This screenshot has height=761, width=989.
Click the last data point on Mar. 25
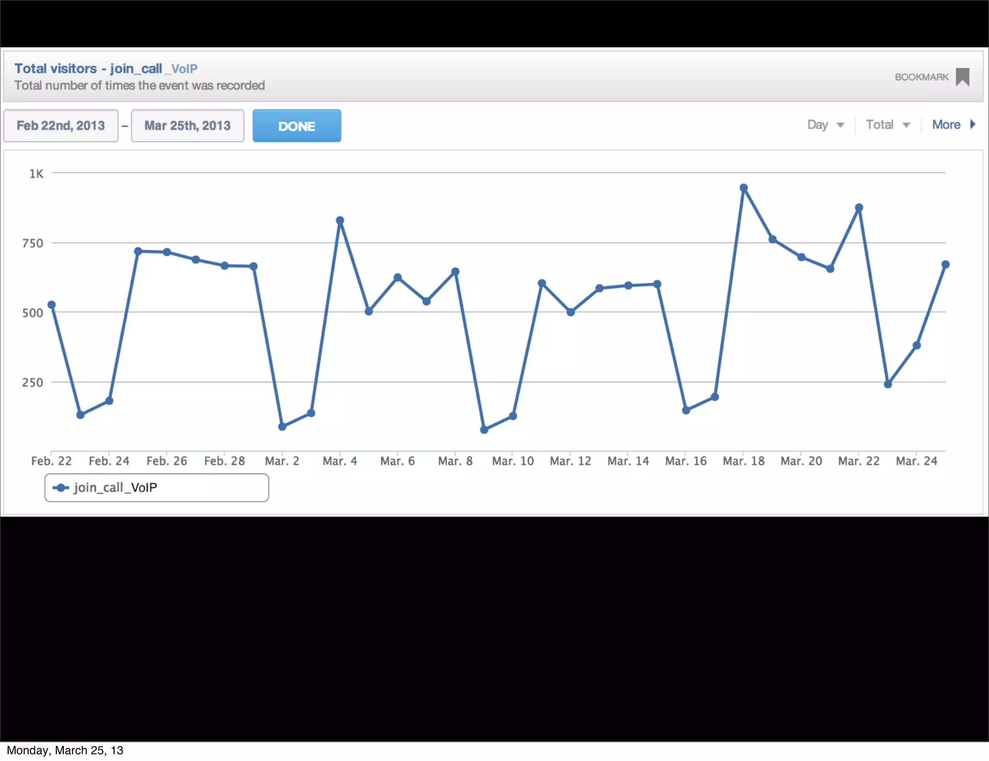946,265
